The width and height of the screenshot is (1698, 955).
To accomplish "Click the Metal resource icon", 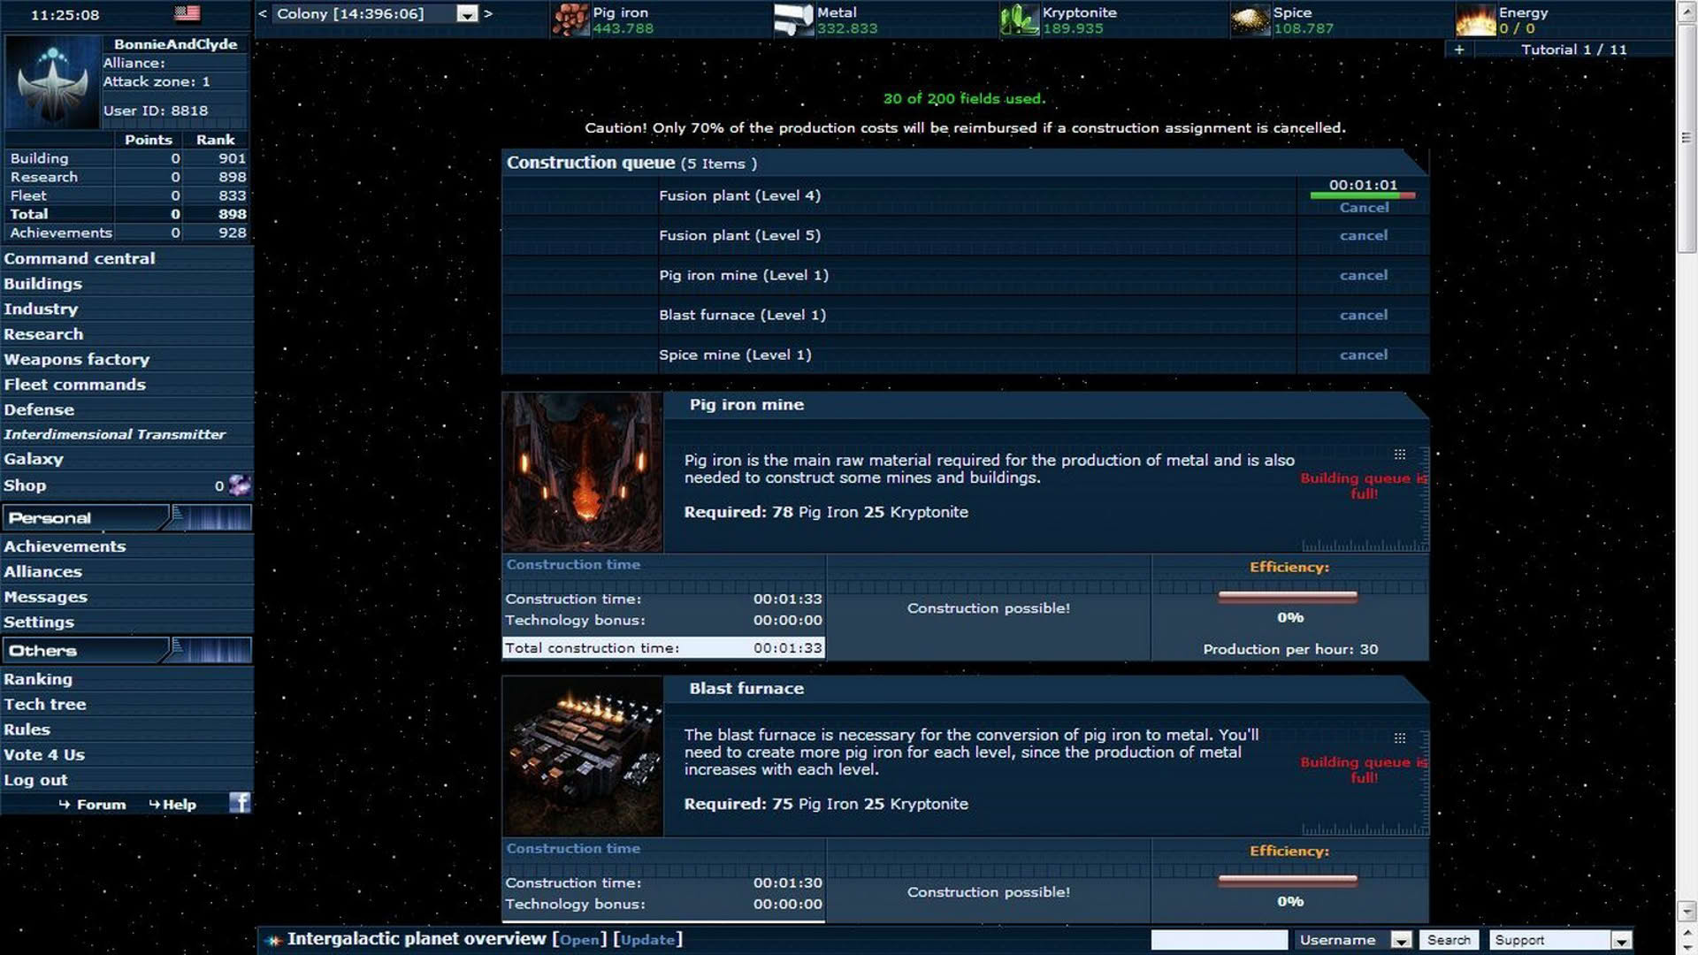I will point(793,19).
